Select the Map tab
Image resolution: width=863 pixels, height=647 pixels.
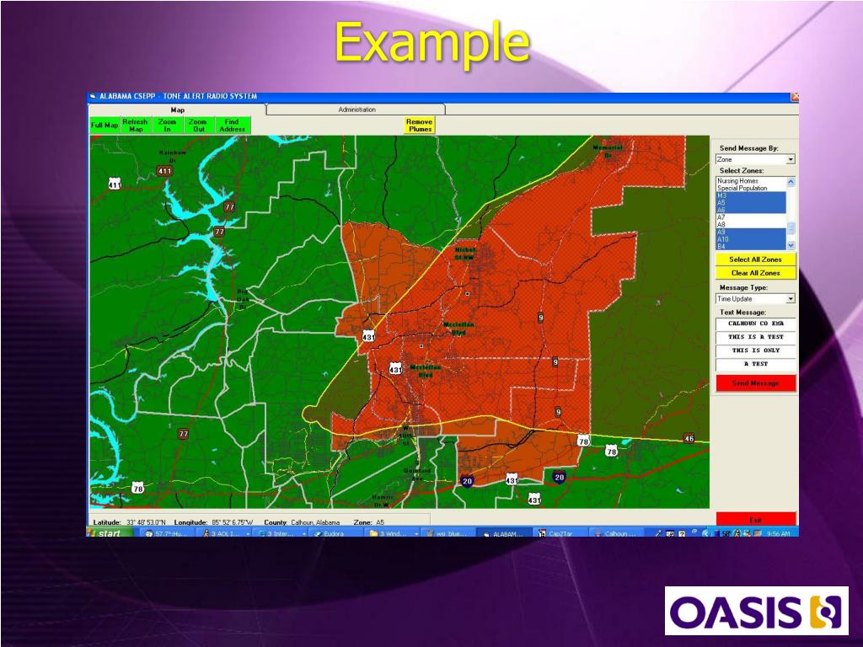pos(177,110)
